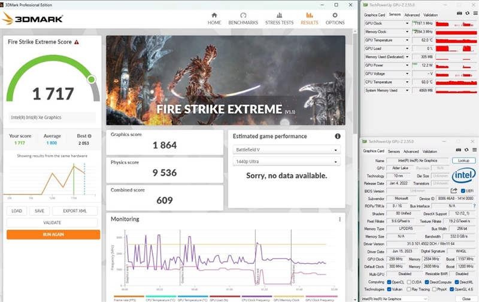
Task: Toggle the DirectML checkbox in GPU-Z
Action: 457,282
